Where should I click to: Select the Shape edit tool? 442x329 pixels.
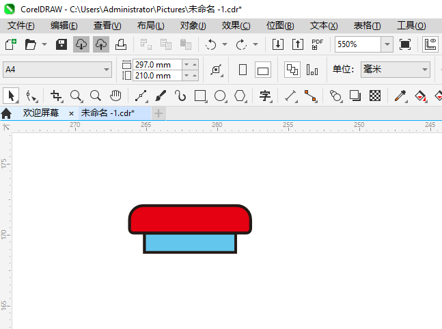pyautogui.click(x=31, y=96)
